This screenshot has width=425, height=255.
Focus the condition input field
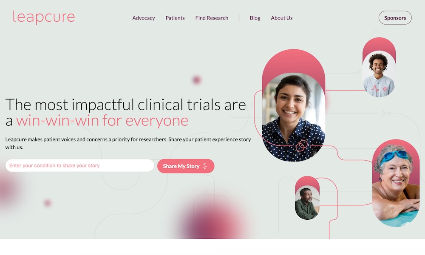80,166
